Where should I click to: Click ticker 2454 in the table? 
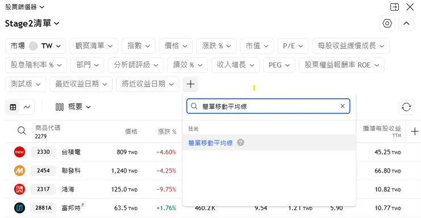(43, 171)
